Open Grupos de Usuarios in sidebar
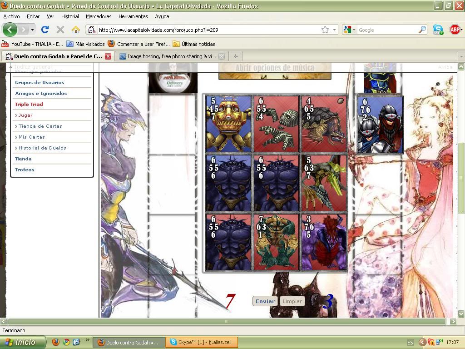Image resolution: width=465 pixels, height=349 pixels. tap(40, 83)
